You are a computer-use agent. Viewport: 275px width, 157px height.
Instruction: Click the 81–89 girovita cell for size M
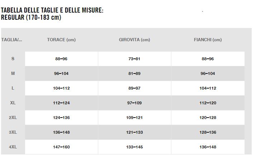(x=134, y=73)
